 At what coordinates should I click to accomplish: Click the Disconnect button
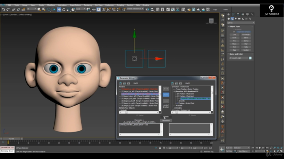[x=166, y=121]
